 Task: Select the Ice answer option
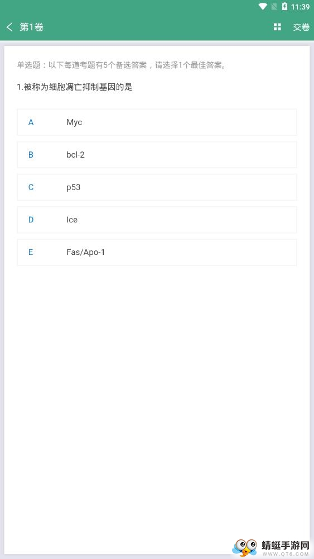click(157, 220)
